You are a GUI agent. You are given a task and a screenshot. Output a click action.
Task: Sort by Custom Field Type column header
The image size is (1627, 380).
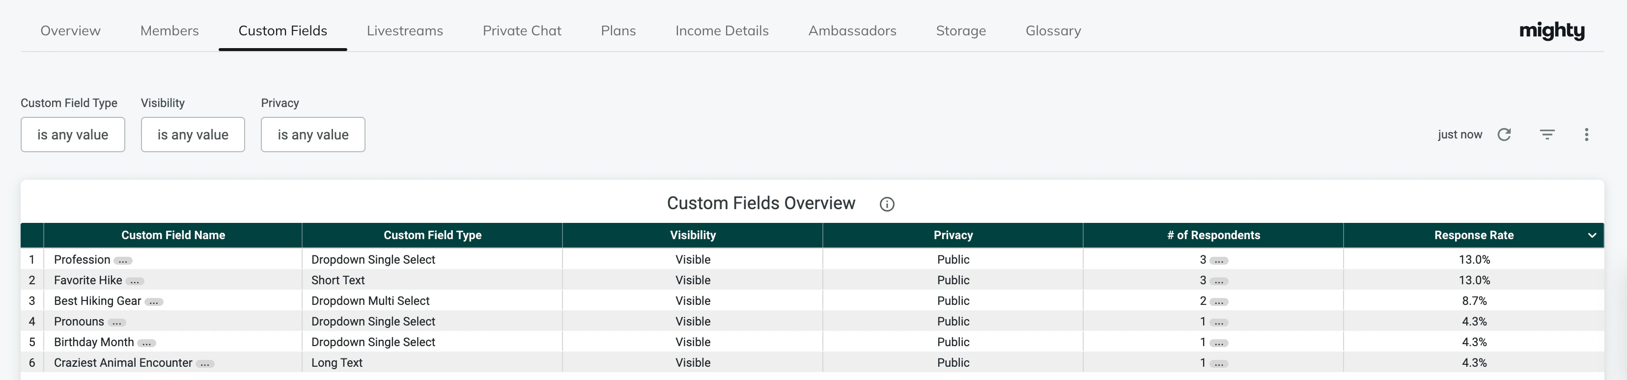pyautogui.click(x=433, y=236)
